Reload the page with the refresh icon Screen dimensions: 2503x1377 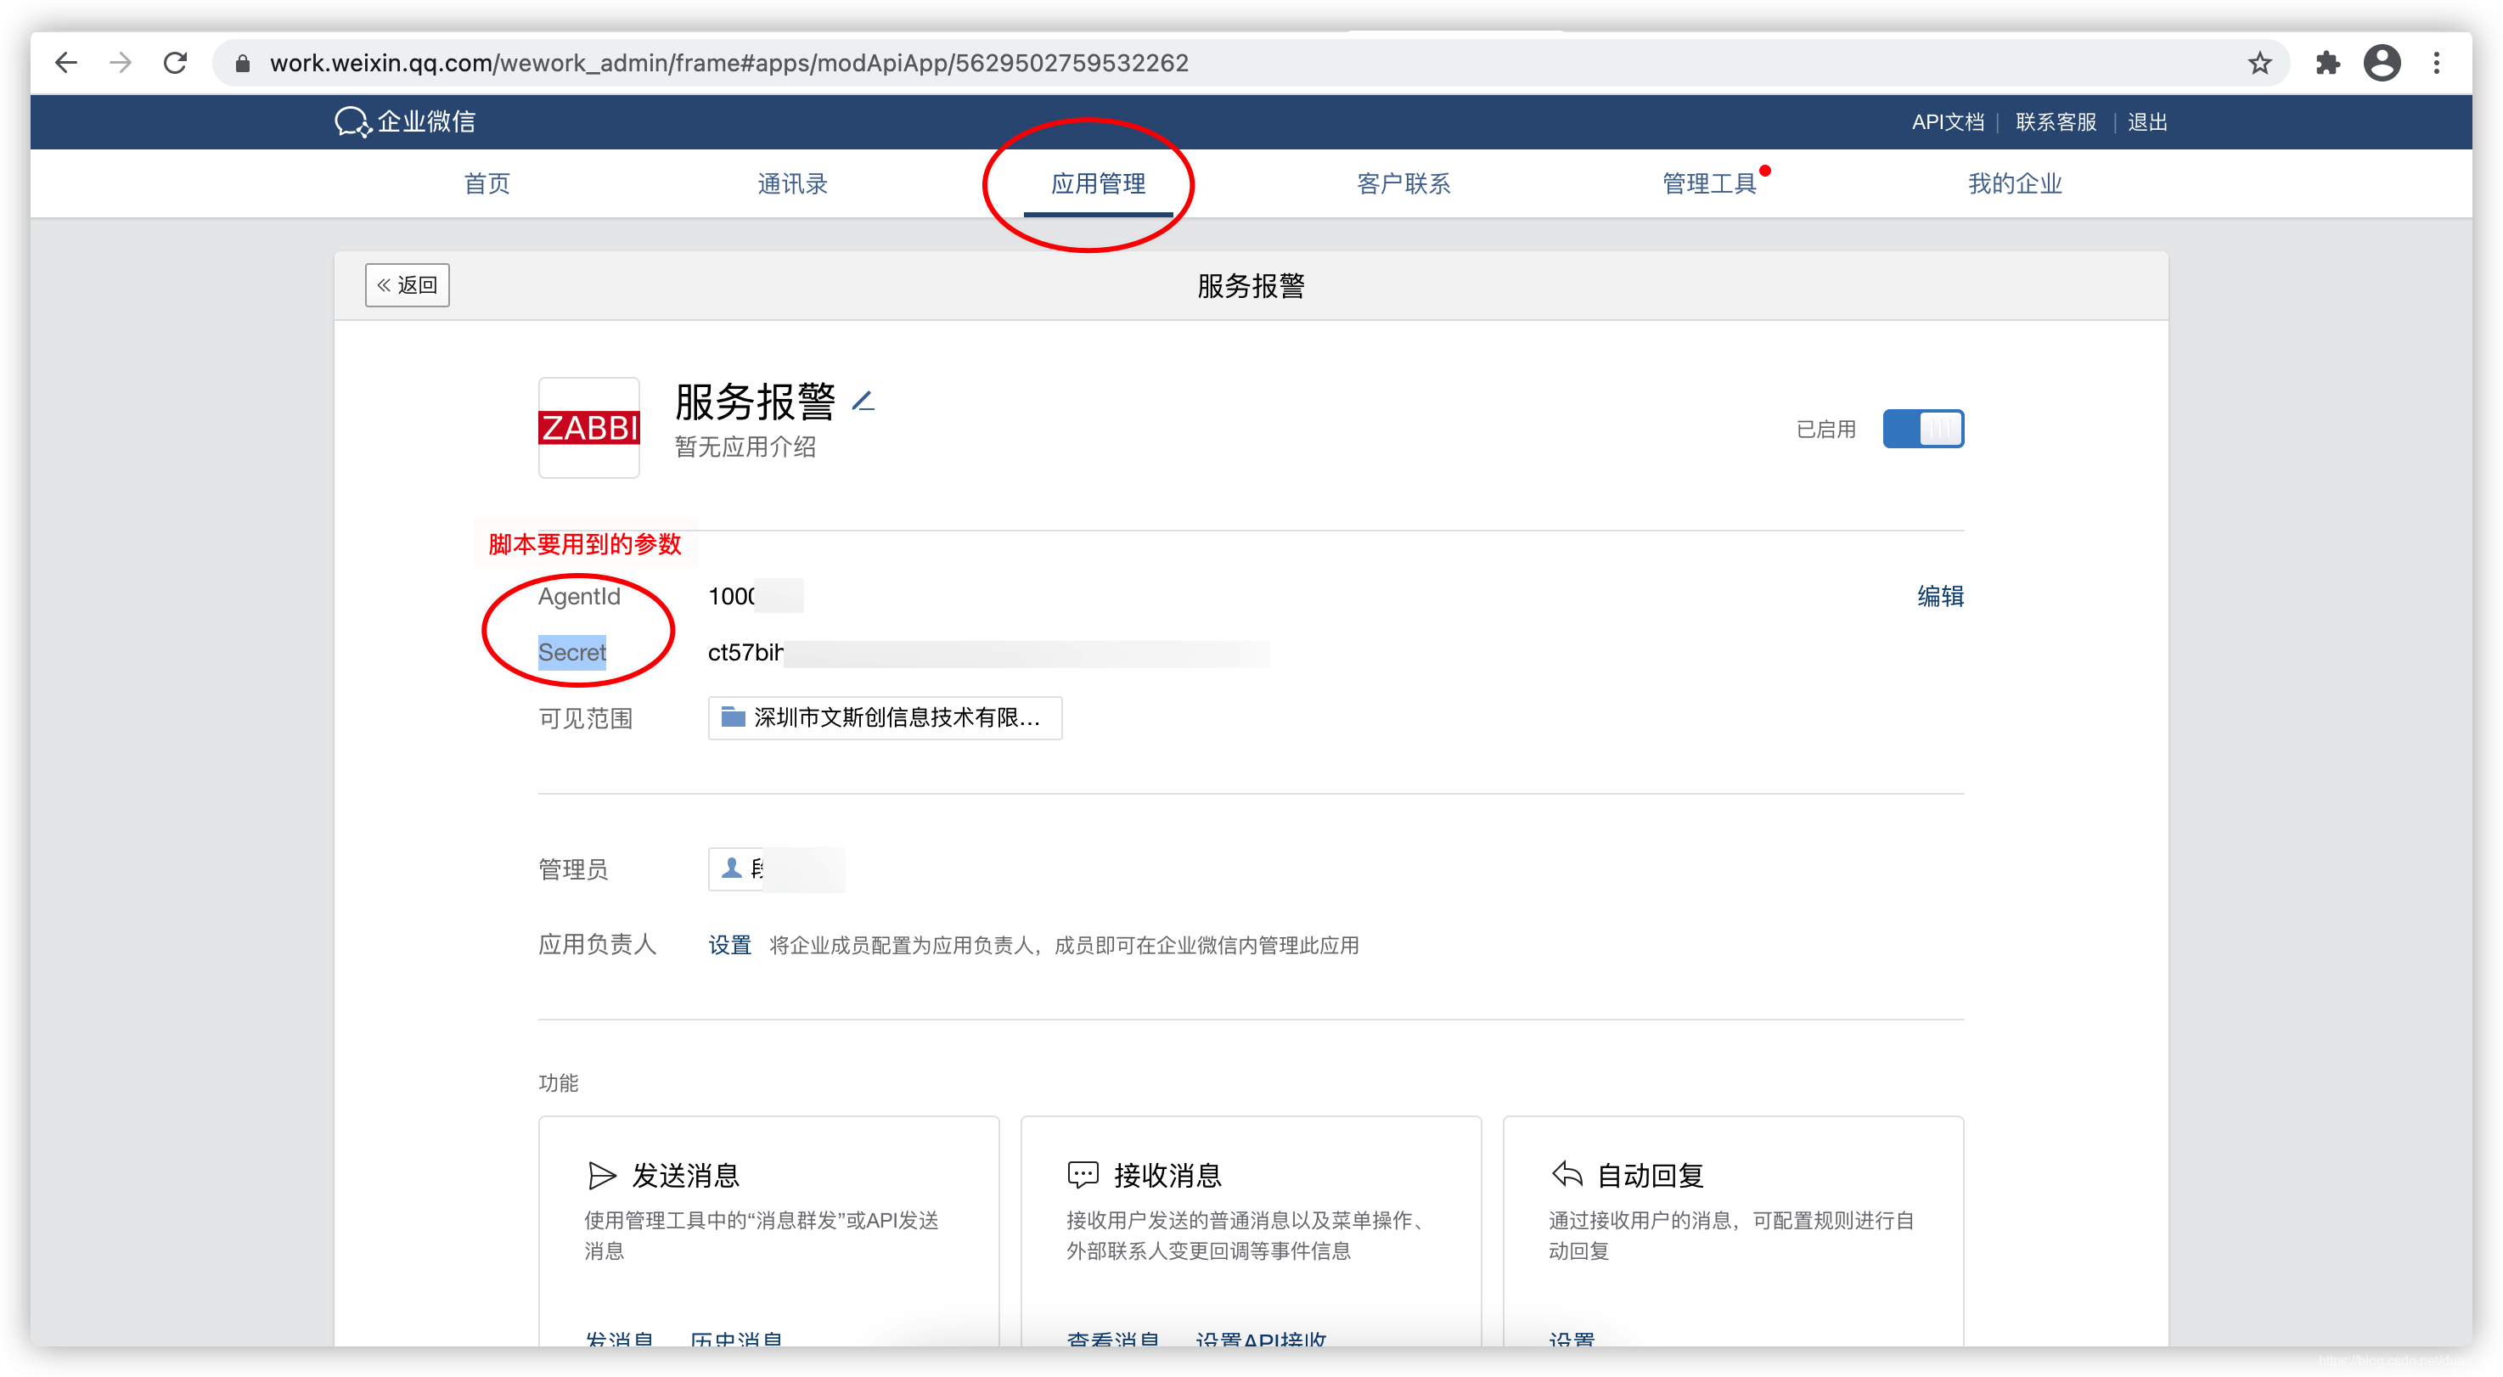click(x=175, y=63)
